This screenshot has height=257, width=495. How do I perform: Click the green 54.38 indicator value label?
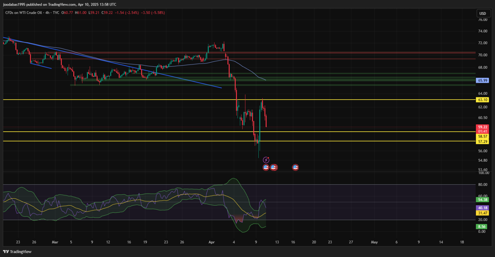[482, 200]
